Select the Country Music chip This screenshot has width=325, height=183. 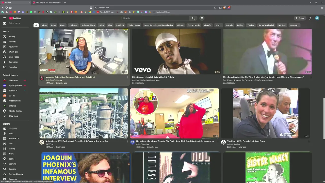pos(194,25)
